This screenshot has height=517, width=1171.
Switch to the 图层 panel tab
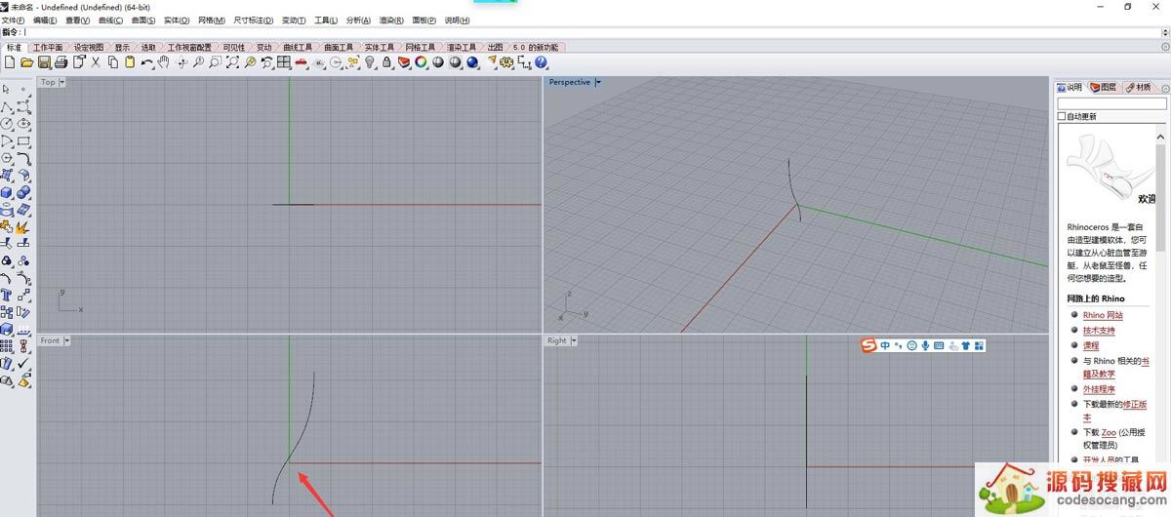pos(1103,87)
